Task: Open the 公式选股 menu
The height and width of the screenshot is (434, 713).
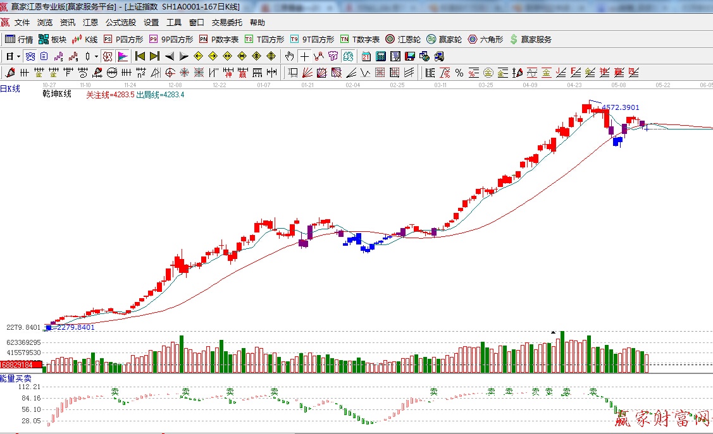Action: (x=120, y=23)
